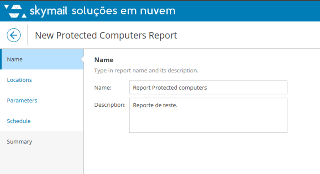The height and width of the screenshot is (174, 320).
Task: Click the vertical divider beside back arrow
Action: click(28, 35)
